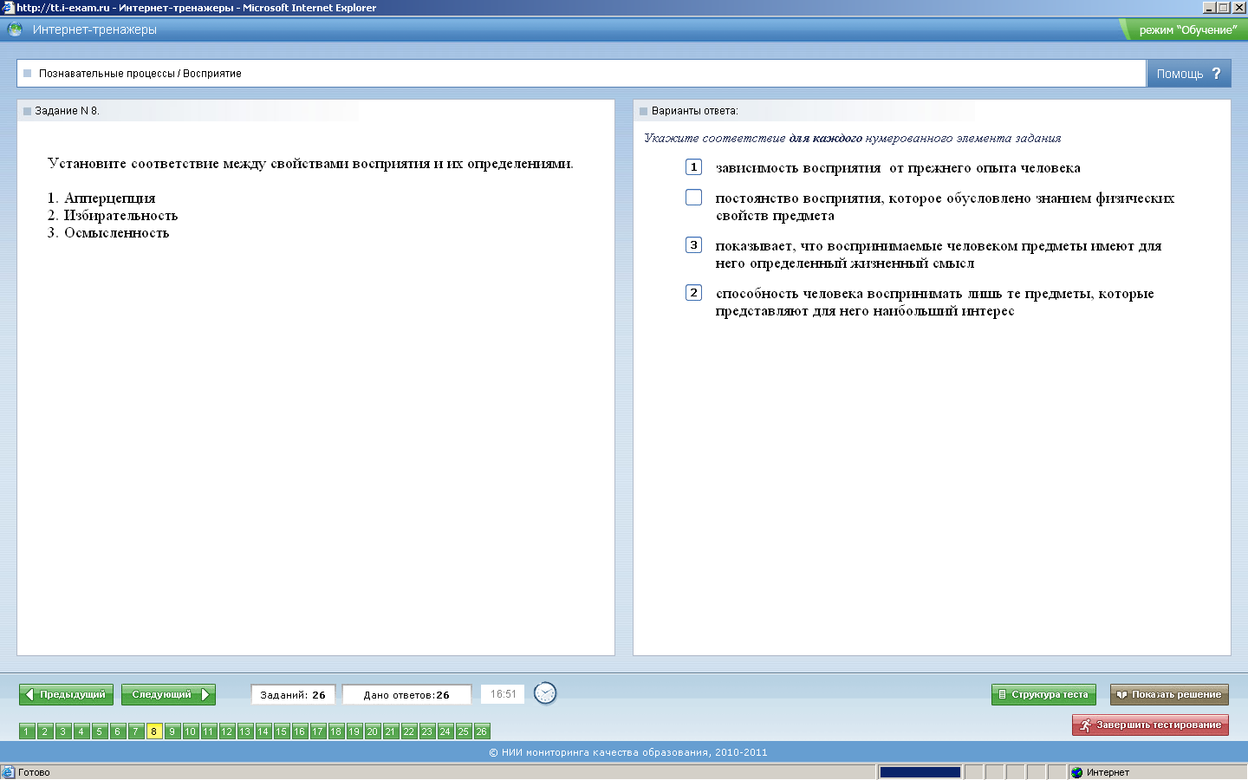Click the IE icon beside Готово in the status bar

[8, 772]
